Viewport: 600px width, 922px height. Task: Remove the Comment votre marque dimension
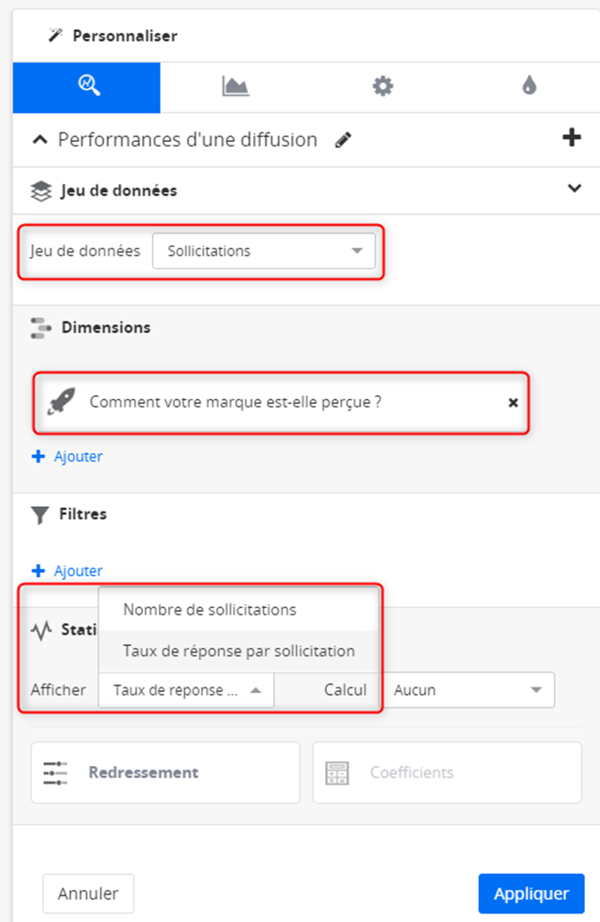tap(513, 402)
